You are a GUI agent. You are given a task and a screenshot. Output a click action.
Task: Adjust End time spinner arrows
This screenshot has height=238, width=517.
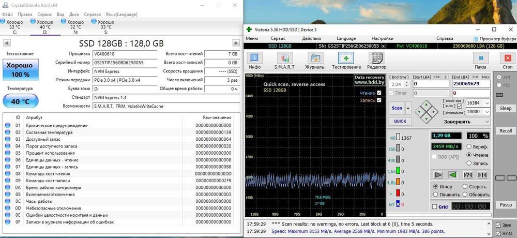[406, 84]
